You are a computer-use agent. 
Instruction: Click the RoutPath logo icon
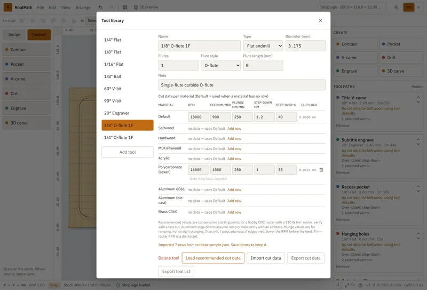click(x=7, y=7)
